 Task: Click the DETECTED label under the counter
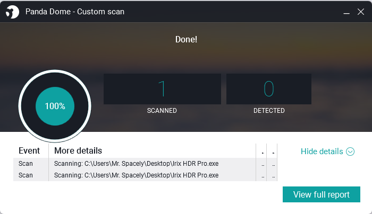point(269,111)
